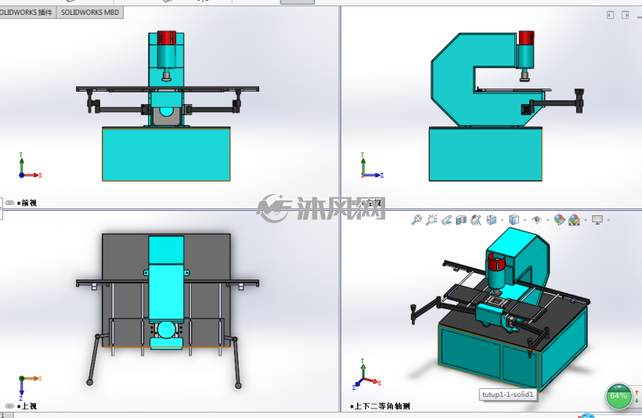Click the Previous View icon
The image size is (642, 418).
(446, 220)
